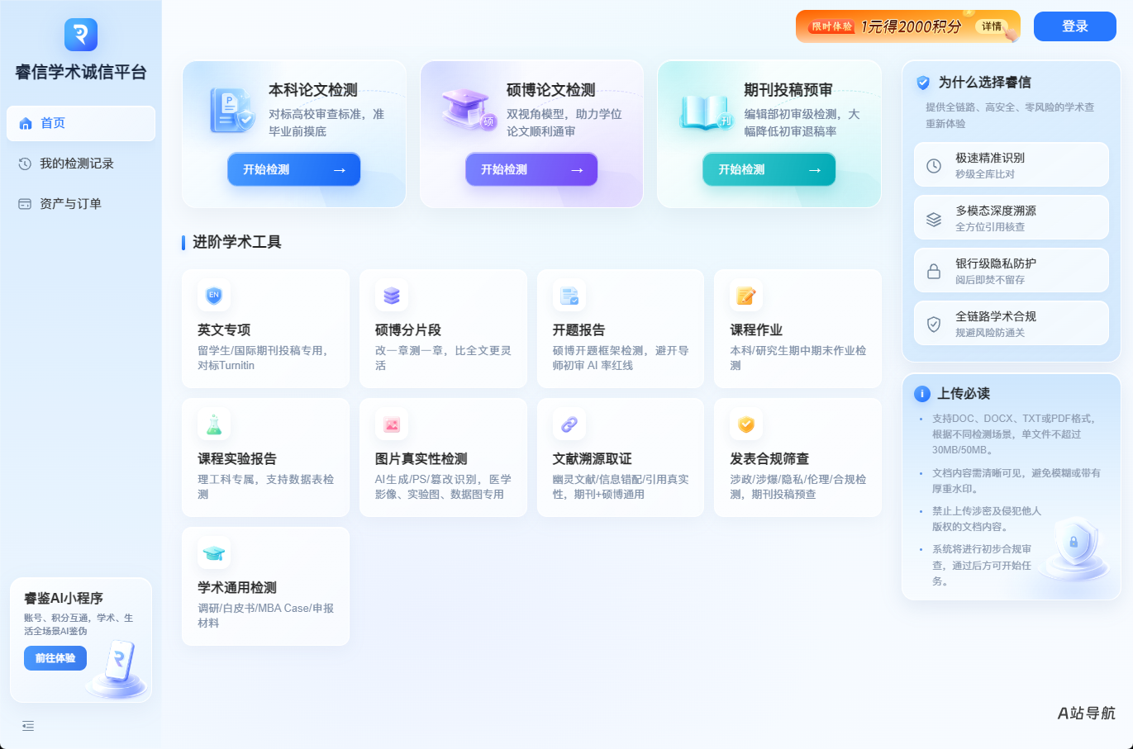Open 详情 on the 1元得2000积分 banner
This screenshot has width=1133, height=749.
click(992, 26)
